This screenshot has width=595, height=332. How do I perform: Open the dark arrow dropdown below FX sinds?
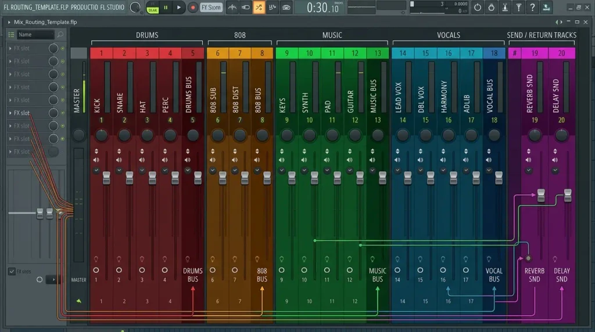(53, 280)
